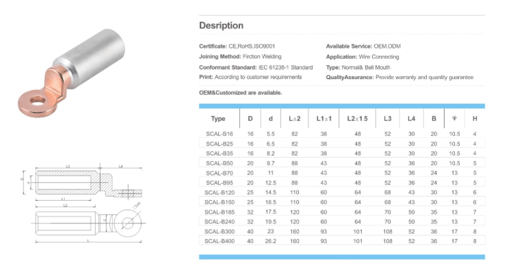Viewport: 507px width, 269px height.
Task: Click the IEC 61238-1 Standard text
Action: click(x=285, y=67)
